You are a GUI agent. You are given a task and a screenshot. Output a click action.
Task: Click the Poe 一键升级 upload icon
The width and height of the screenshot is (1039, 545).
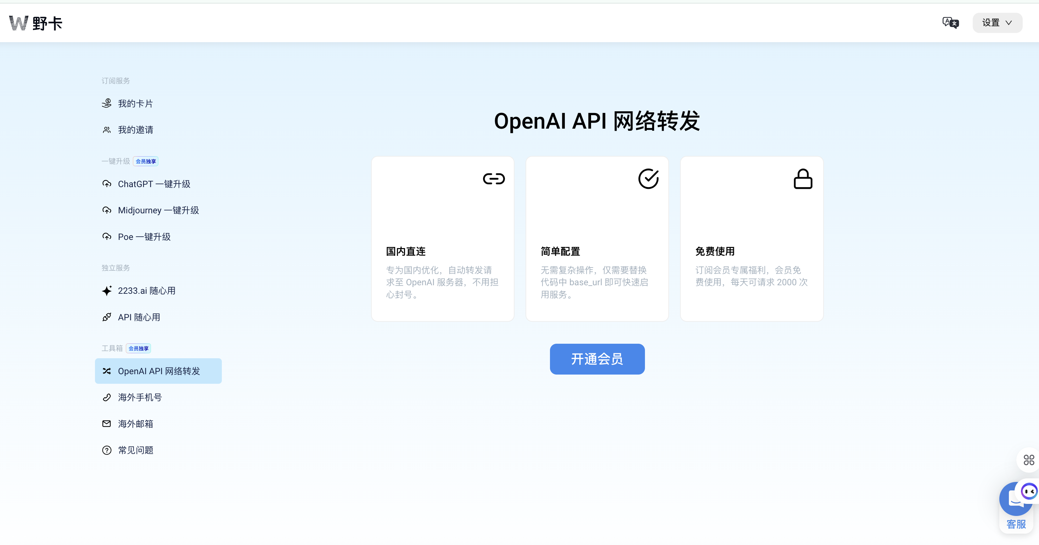pos(107,237)
